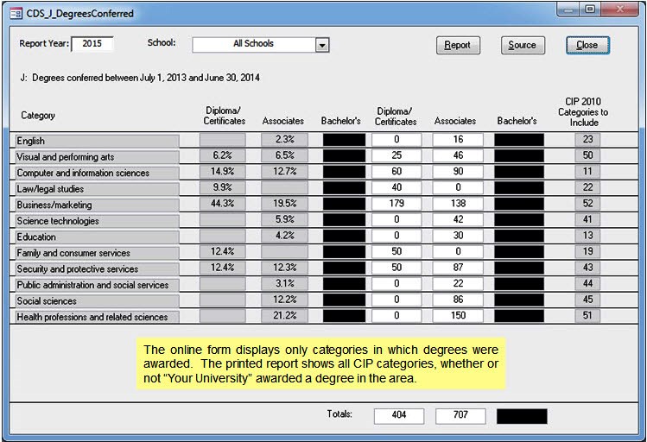Screen dimensions: 647x442
Task: Open the School dropdown arrow
Action: [322, 45]
